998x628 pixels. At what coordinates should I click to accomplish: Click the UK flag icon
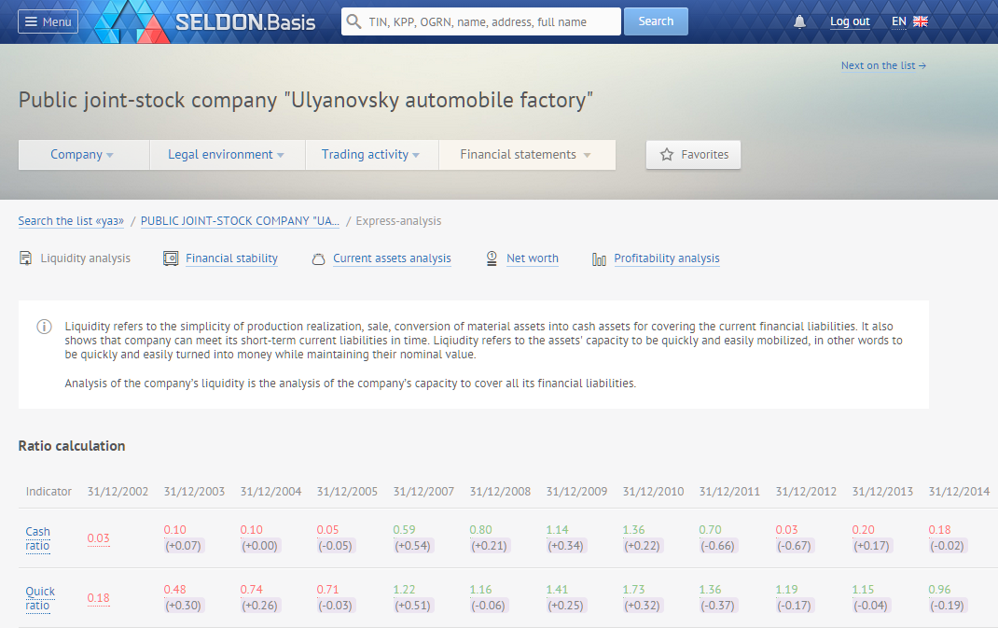pyautogui.click(x=921, y=21)
